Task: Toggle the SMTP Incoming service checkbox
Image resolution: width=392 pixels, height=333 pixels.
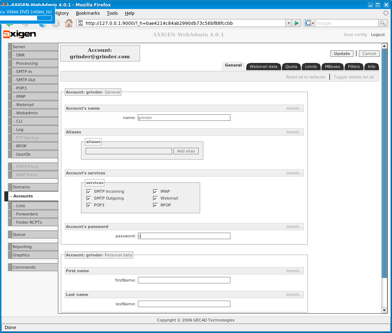Action: pos(89,191)
